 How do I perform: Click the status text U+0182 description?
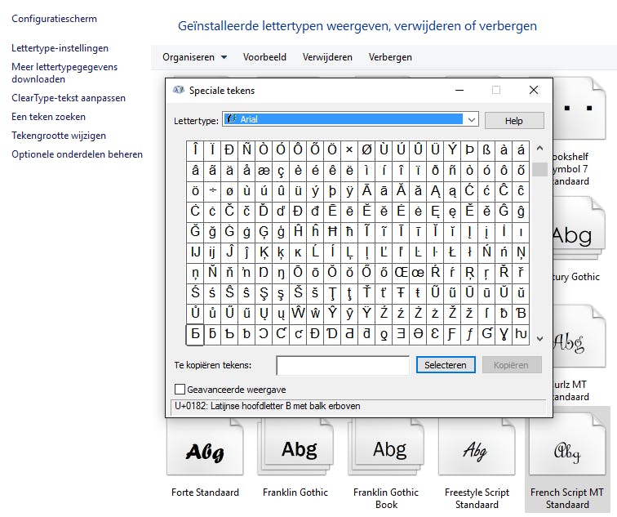click(x=267, y=406)
